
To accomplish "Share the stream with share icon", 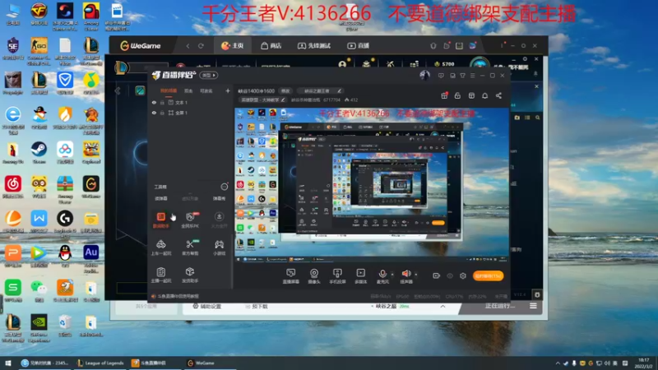I will (498, 95).
